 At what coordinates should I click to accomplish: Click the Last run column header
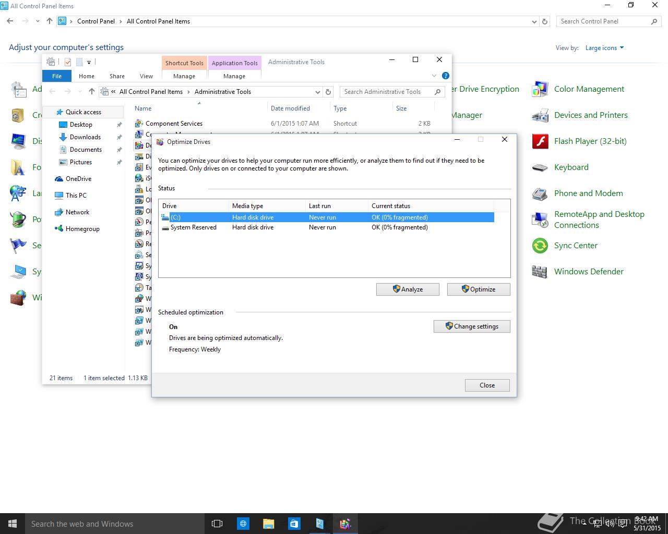point(337,206)
